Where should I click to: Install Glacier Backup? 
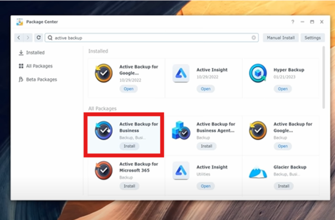[x=284, y=186]
